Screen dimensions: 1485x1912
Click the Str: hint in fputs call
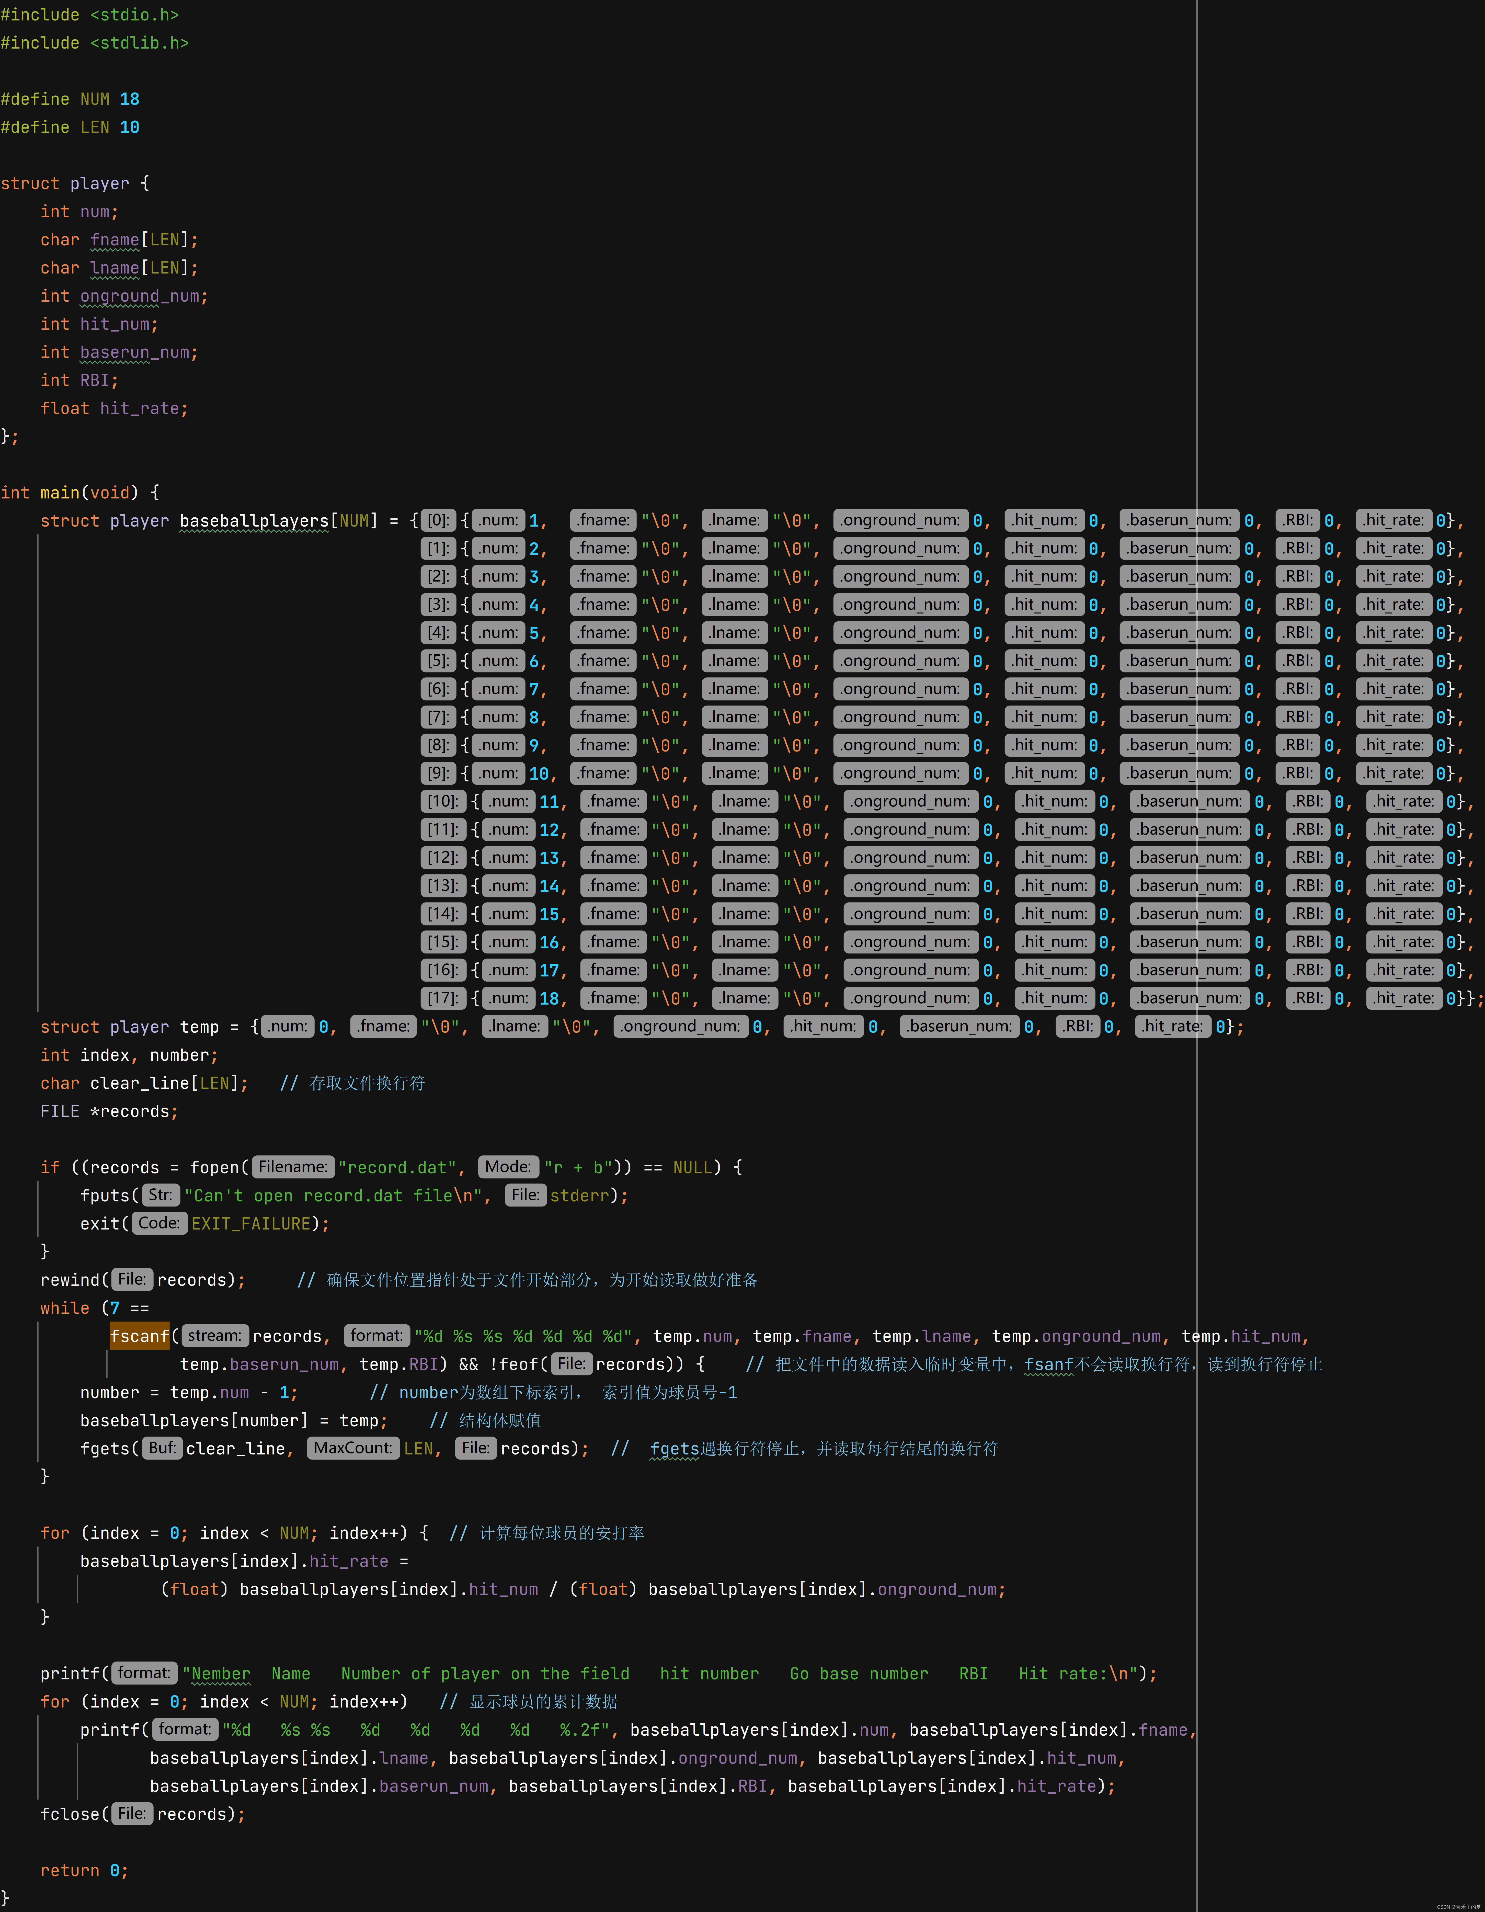coord(160,1195)
